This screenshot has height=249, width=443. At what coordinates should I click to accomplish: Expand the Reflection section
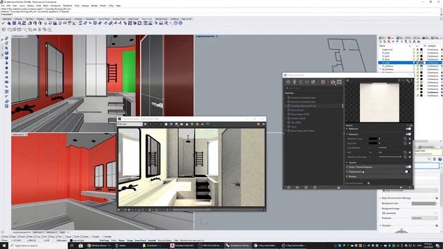coord(347,129)
